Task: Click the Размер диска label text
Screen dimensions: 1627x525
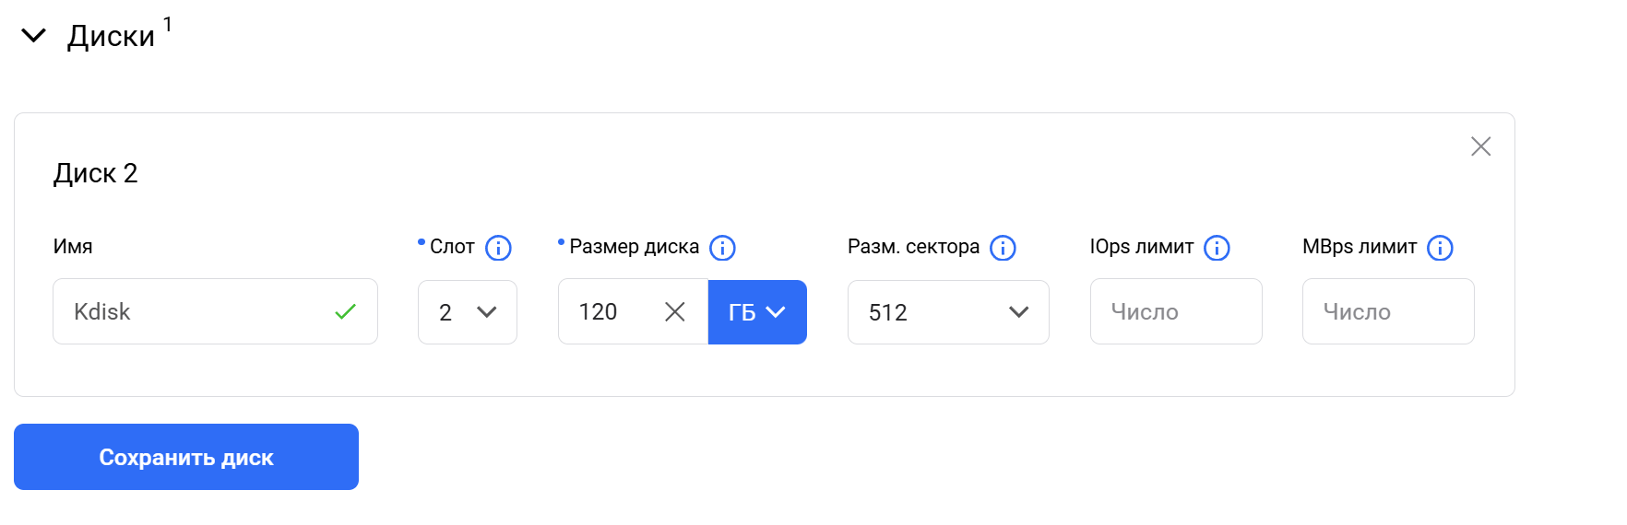Action: coord(635,247)
